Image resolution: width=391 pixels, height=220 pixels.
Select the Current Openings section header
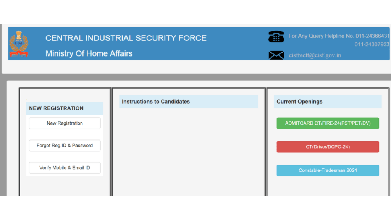[x=300, y=102]
